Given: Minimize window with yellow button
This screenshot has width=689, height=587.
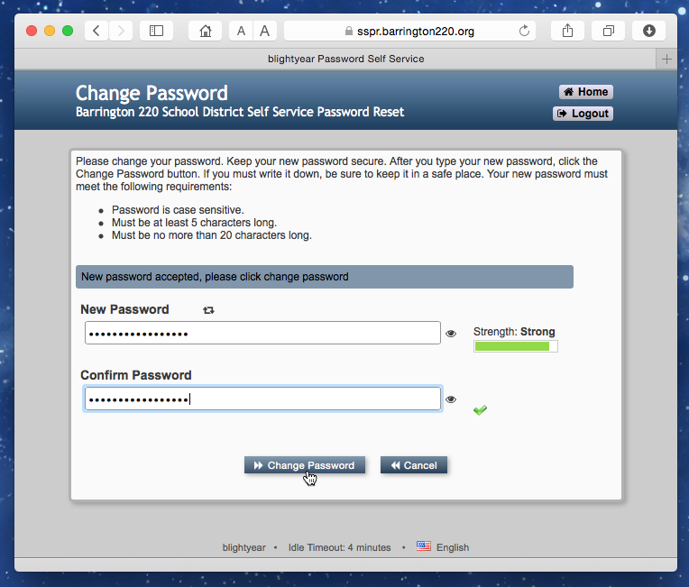Looking at the screenshot, I should (x=50, y=31).
